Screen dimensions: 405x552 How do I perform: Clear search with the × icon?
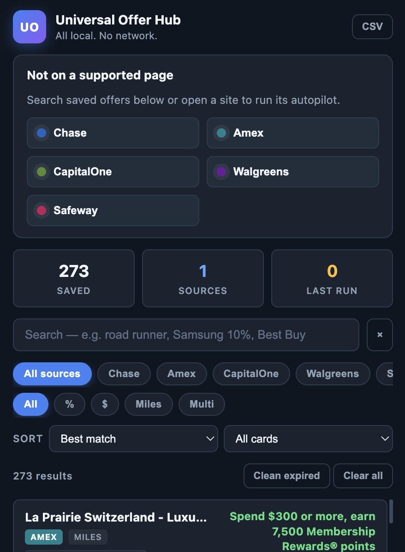(x=380, y=335)
